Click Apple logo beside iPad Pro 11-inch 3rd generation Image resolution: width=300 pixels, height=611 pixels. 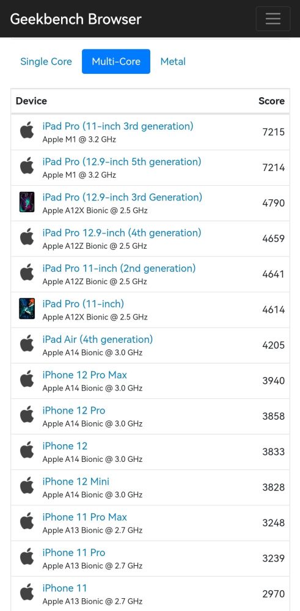click(27, 130)
